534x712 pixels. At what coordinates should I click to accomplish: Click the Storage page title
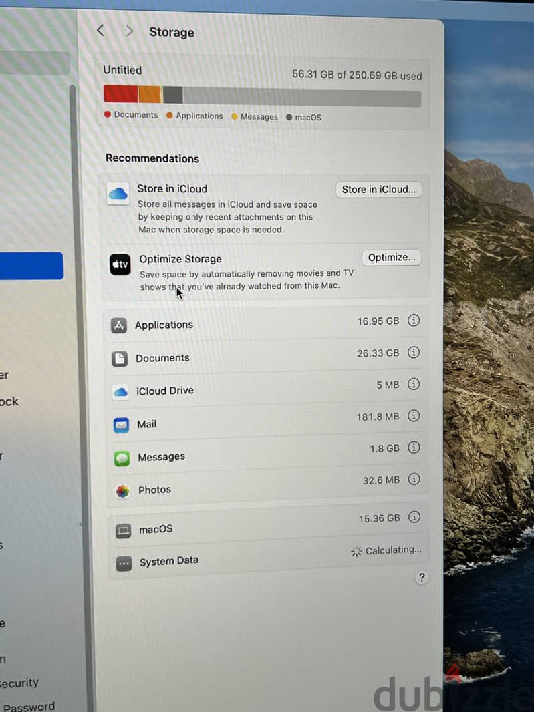[172, 32]
